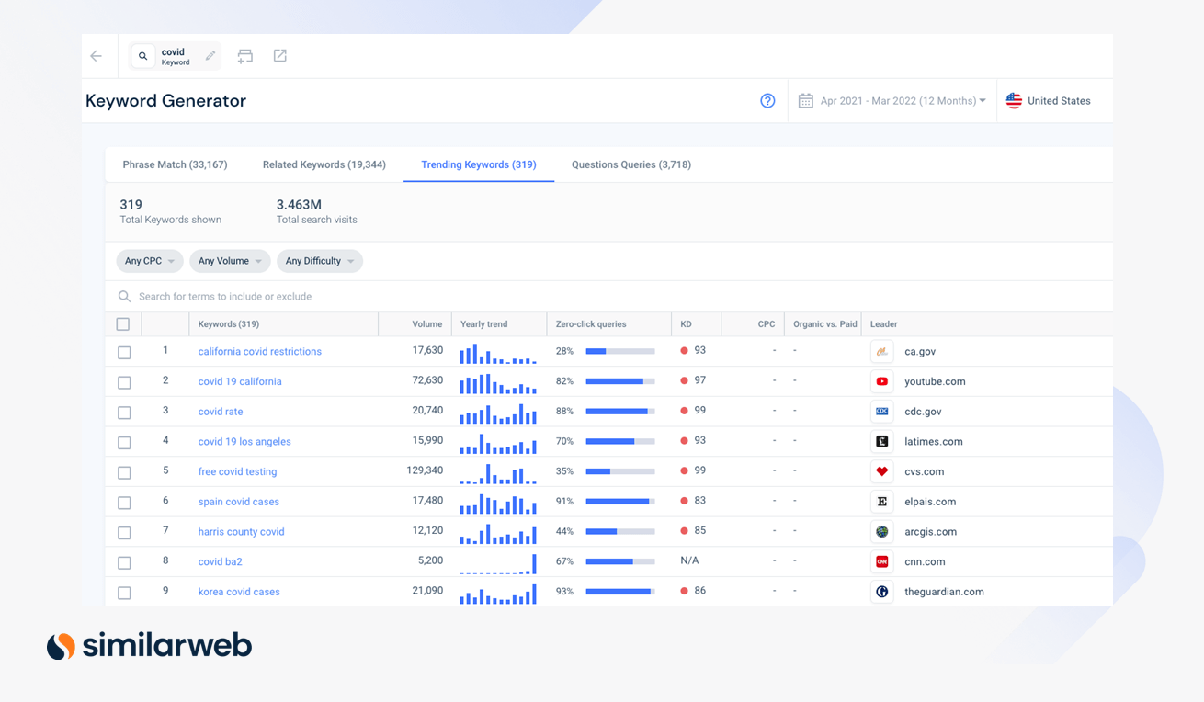Open the Any CPC filter dropdown
This screenshot has width=1204, height=702.
(x=149, y=261)
